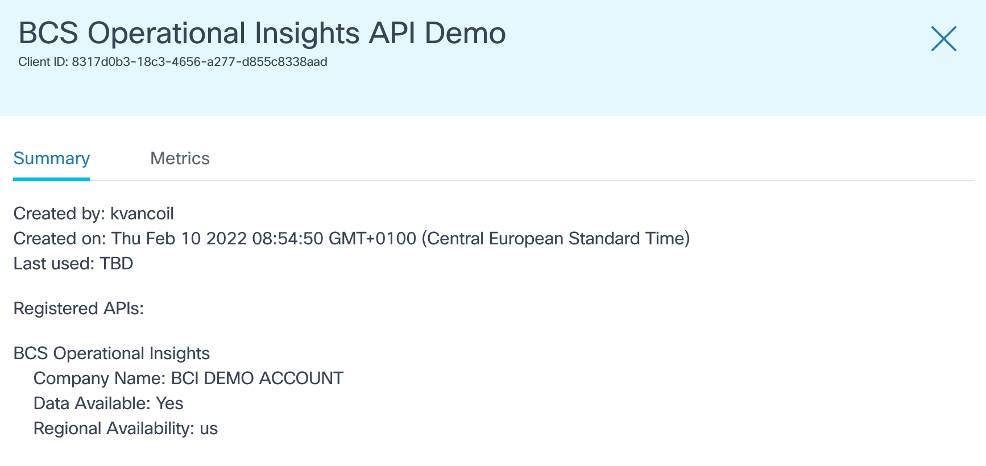Click the 'Company Name:' label
986x466 pixels.
point(100,378)
